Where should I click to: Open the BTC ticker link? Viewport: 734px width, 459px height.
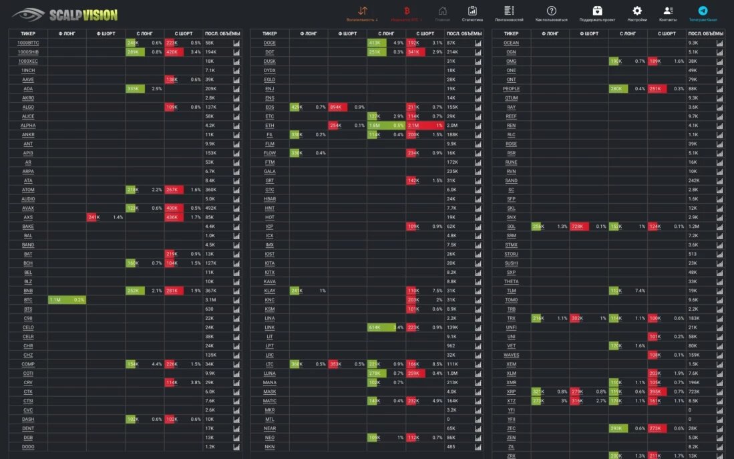pos(28,300)
